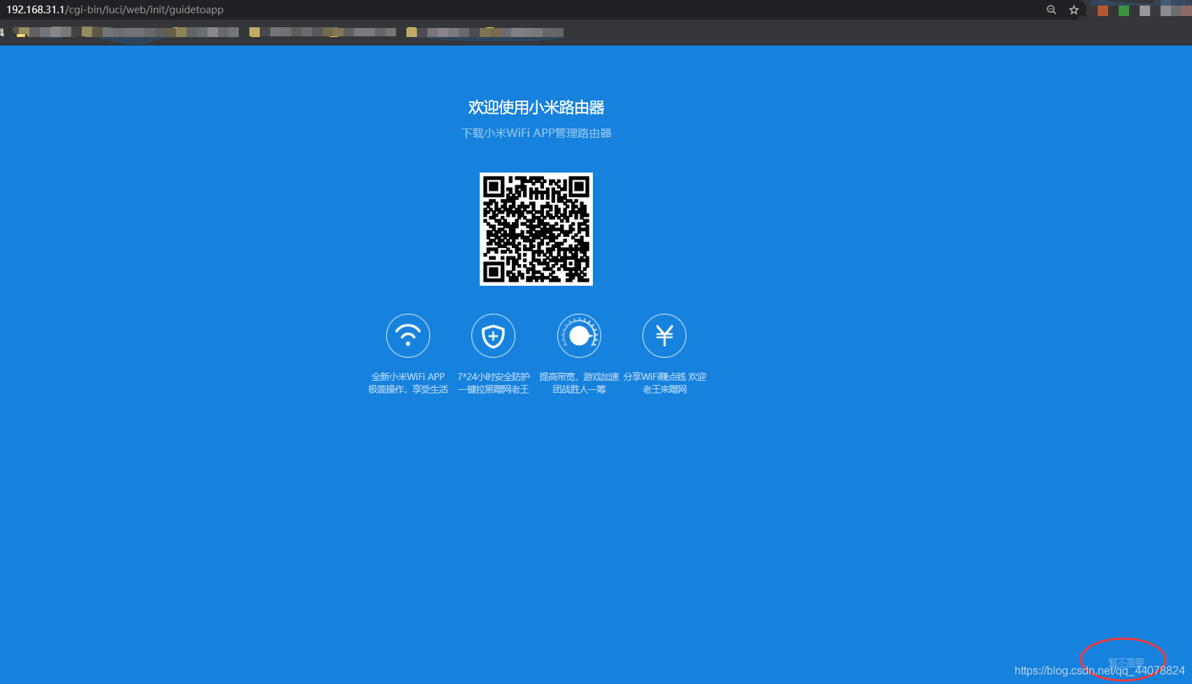
Task: Click the caption 全新小米WiFi APP
Action: click(408, 377)
